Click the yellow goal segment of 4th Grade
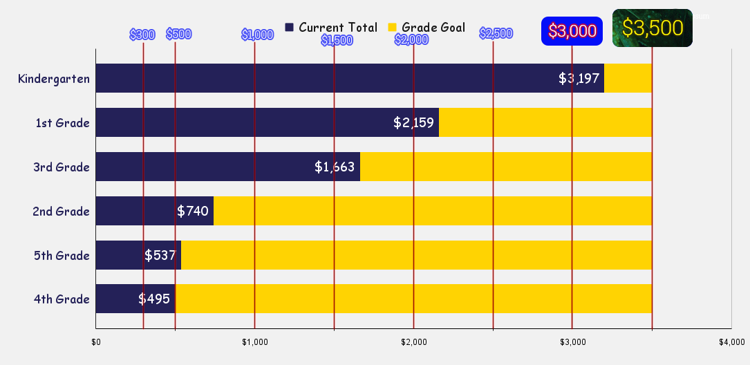 (x=415, y=299)
